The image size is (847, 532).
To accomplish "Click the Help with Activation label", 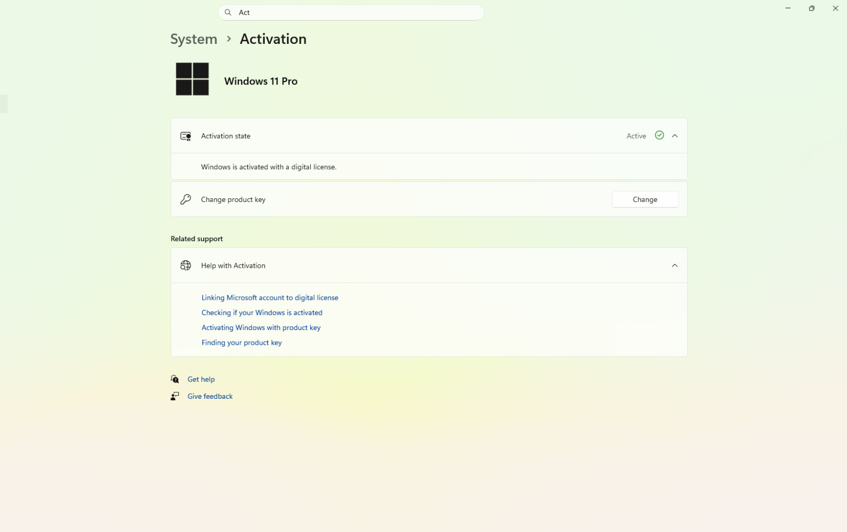I will 233,265.
